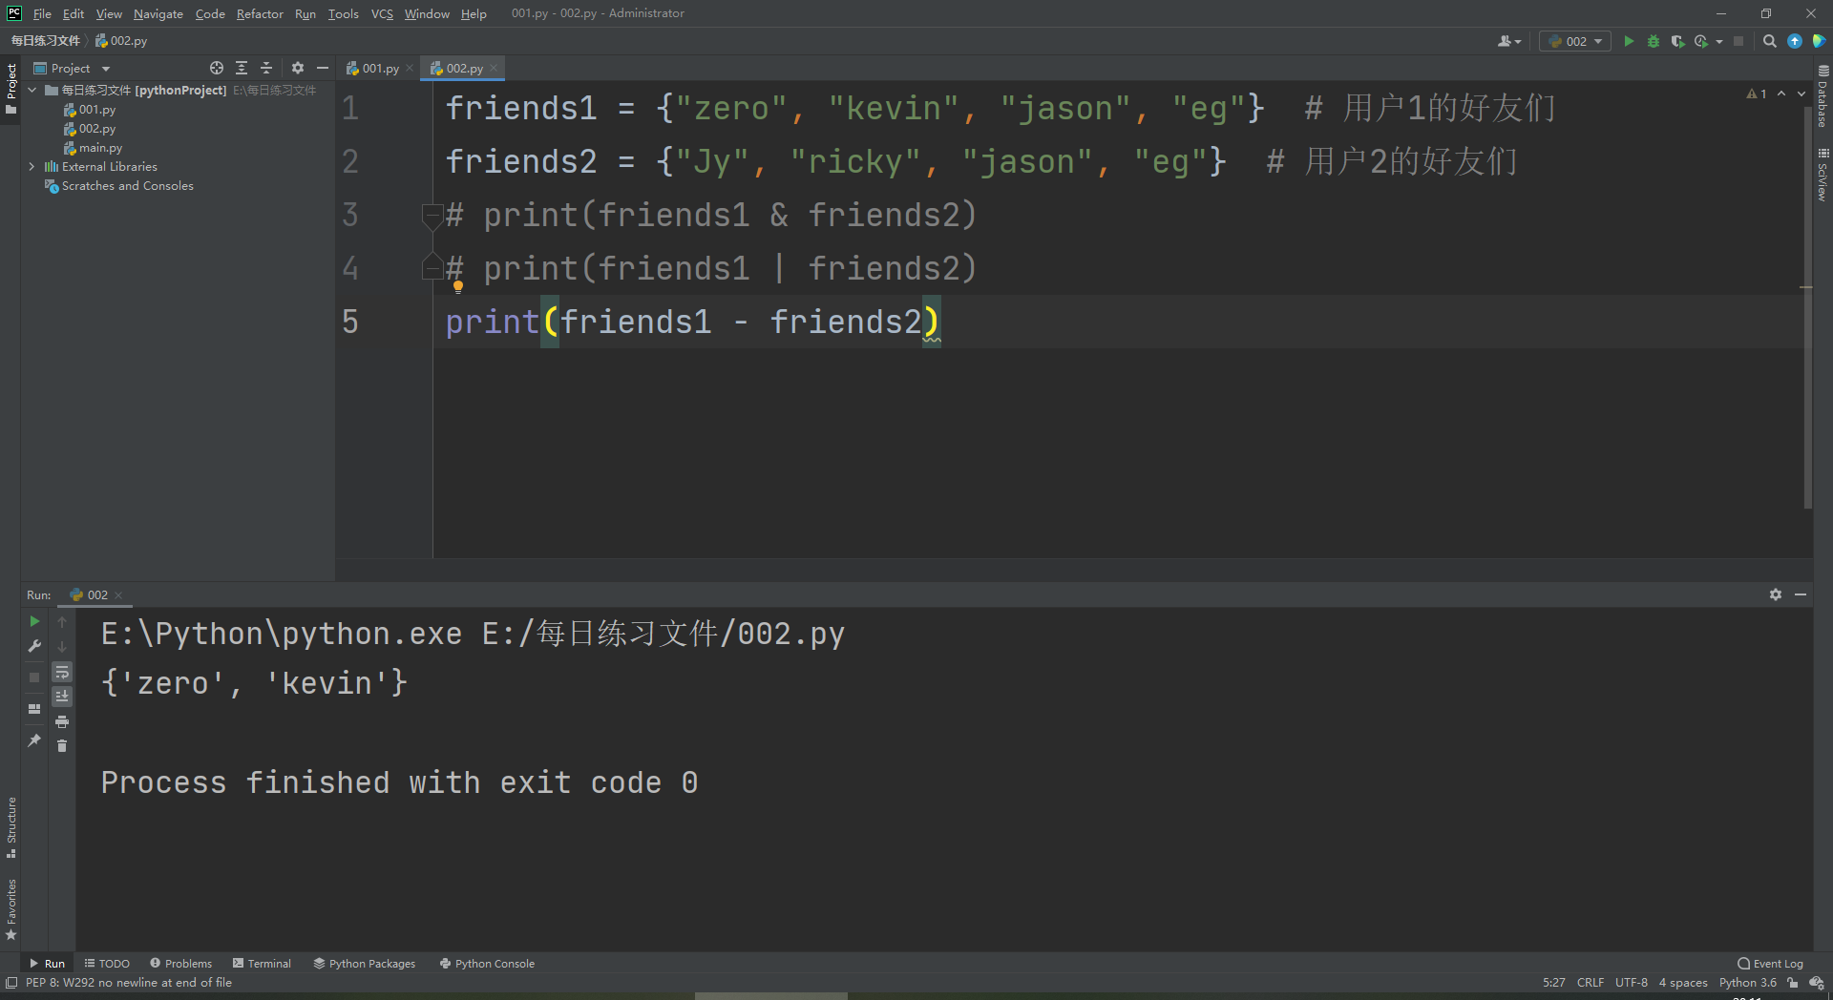Viewport: 1833px width, 1000px height.
Task: Run 002 with coverage
Action: point(1677,41)
